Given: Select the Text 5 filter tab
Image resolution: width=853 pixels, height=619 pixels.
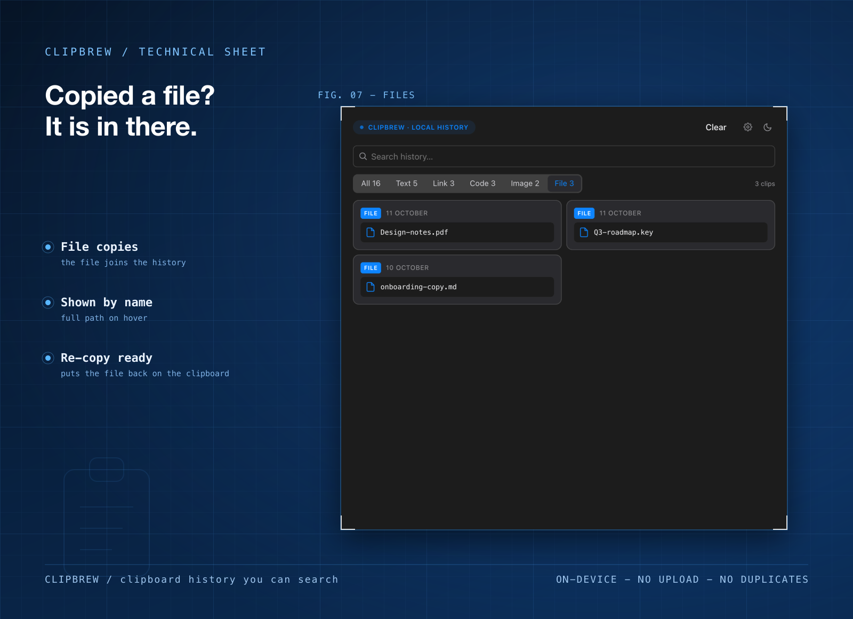Looking at the screenshot, I should coord(407,184).
